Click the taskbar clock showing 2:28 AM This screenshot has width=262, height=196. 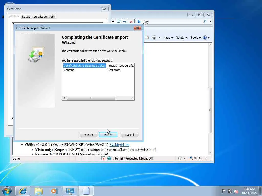249,191
